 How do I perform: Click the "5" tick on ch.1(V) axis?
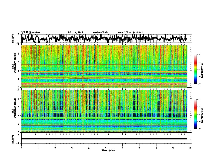click(x=19, y=34)
